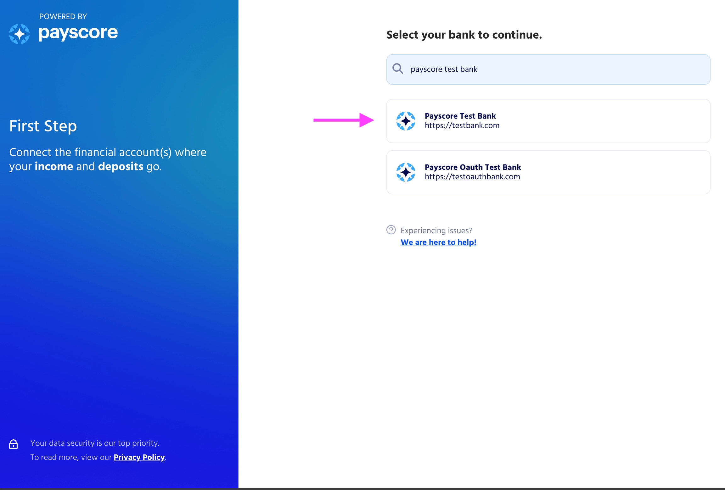Screen dimensions: 725x490
Task: Click the question mark help icon
Action: coord(391,230)
